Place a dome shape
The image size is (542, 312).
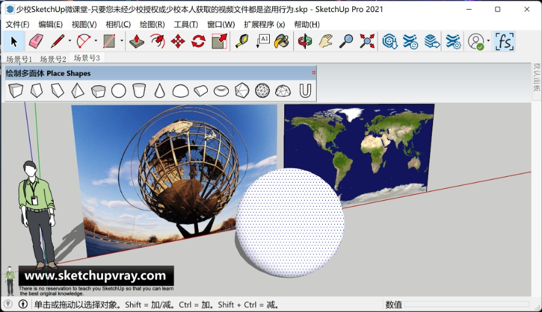[181, 91]
